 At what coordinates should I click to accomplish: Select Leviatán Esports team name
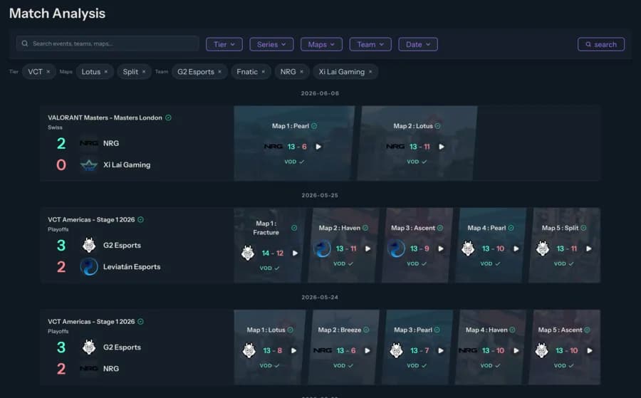[x=132, y=267]
